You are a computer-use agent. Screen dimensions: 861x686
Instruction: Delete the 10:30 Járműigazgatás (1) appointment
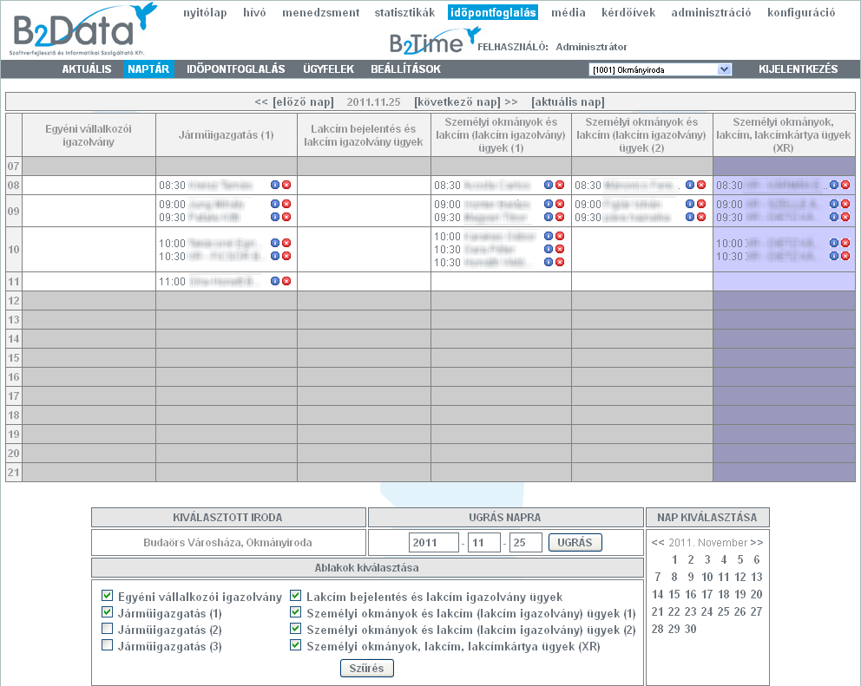tap(286, 256)
